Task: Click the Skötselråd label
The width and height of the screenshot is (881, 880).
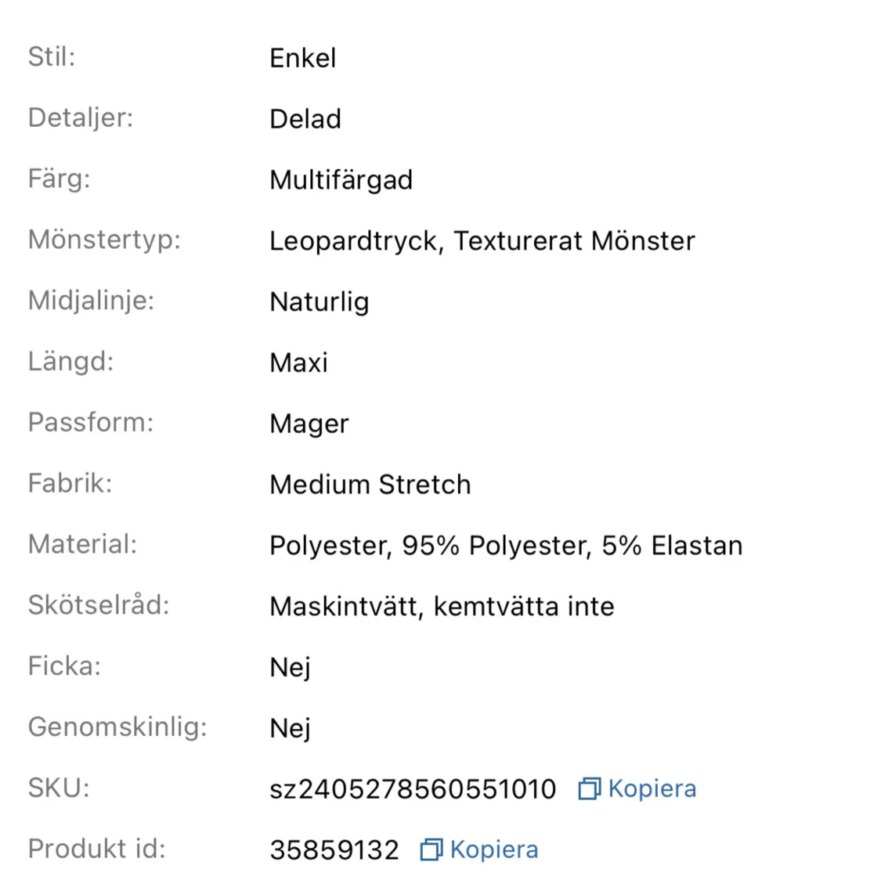Action: click(99, 605)
